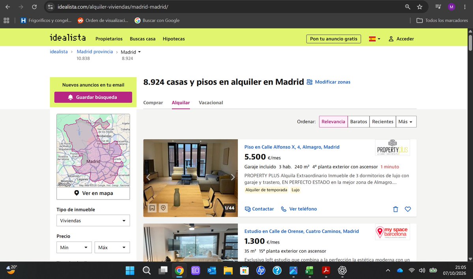
Task: Click the my space barcelona agency logo
Action: point(393,232)
